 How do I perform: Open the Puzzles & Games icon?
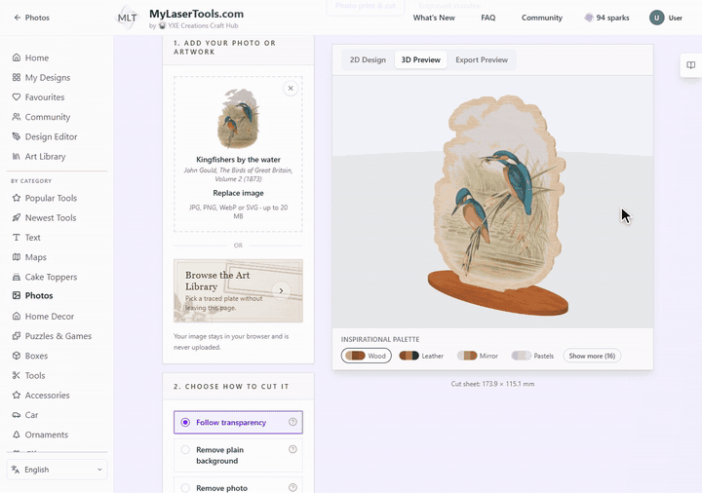17,336
